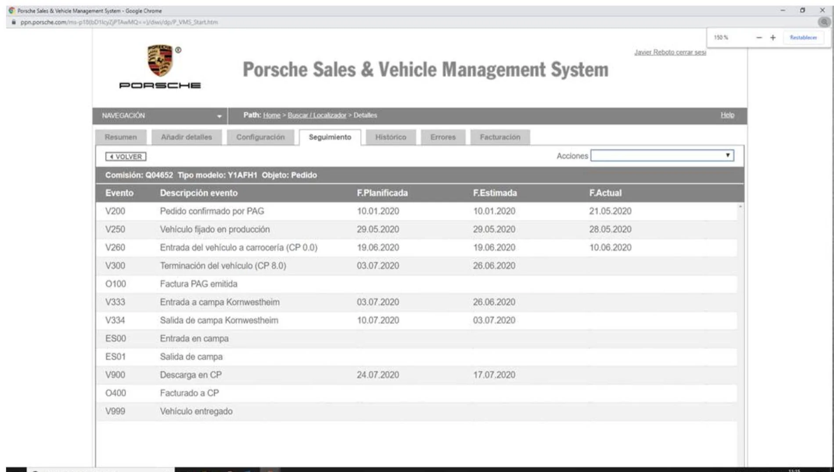834x472 pixels.
Task: Click the Help link
Action: click(x=727, y=115)
